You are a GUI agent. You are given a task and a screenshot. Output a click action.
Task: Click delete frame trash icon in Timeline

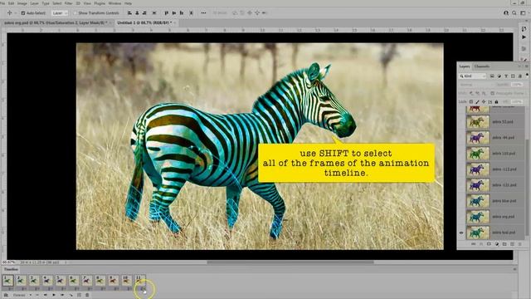pyautogui.click(x=87, y=295)
